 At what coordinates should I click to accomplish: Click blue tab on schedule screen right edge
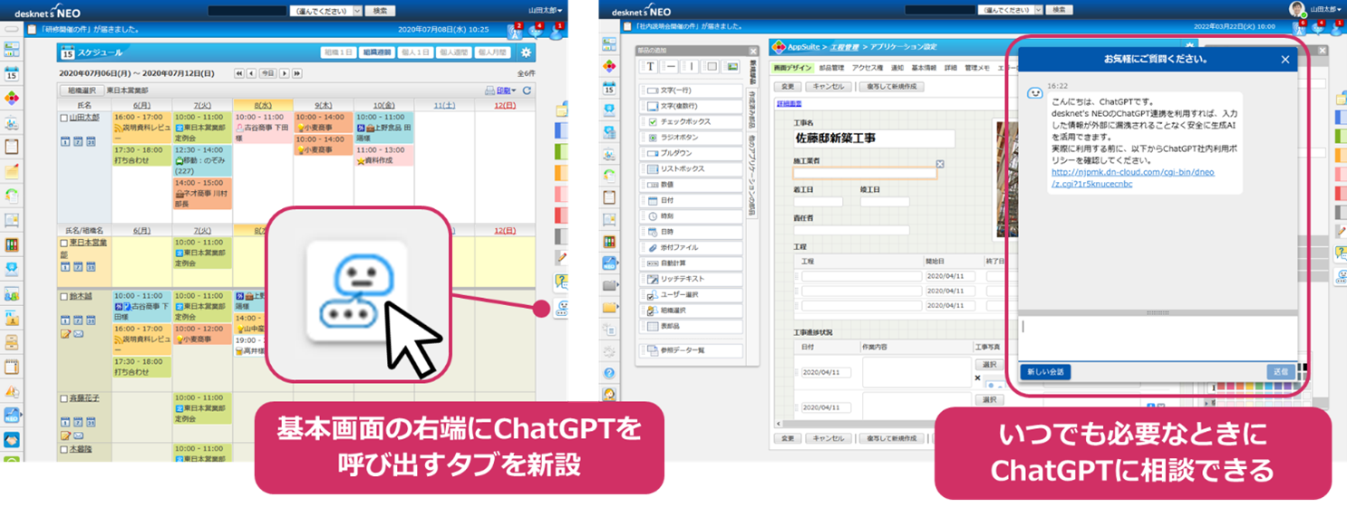click(x=561, y=130)
